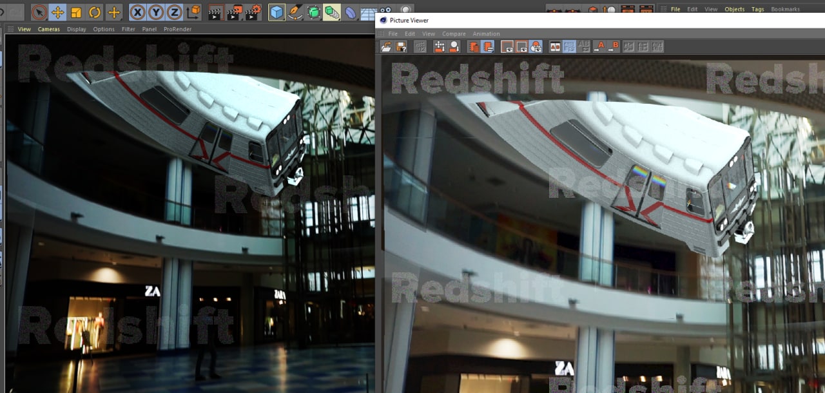Open Object Manager File menu

[675, 9]
